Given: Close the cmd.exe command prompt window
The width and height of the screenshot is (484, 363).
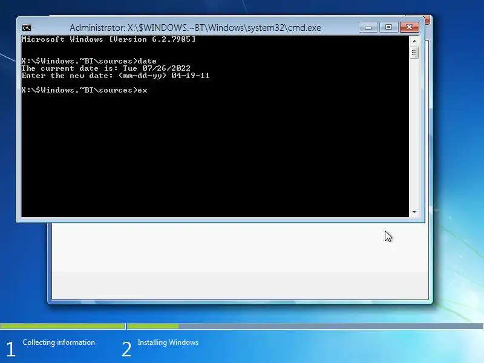Looking at the screenshot, I should (410, 27).
